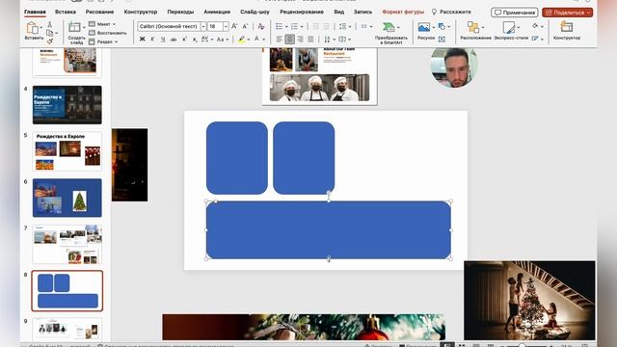Image resolution: width=617 pixels, height=347 pixels.
Task: Click the Примечания comments button
Action: pyautogui.click(x=514, y=13)
